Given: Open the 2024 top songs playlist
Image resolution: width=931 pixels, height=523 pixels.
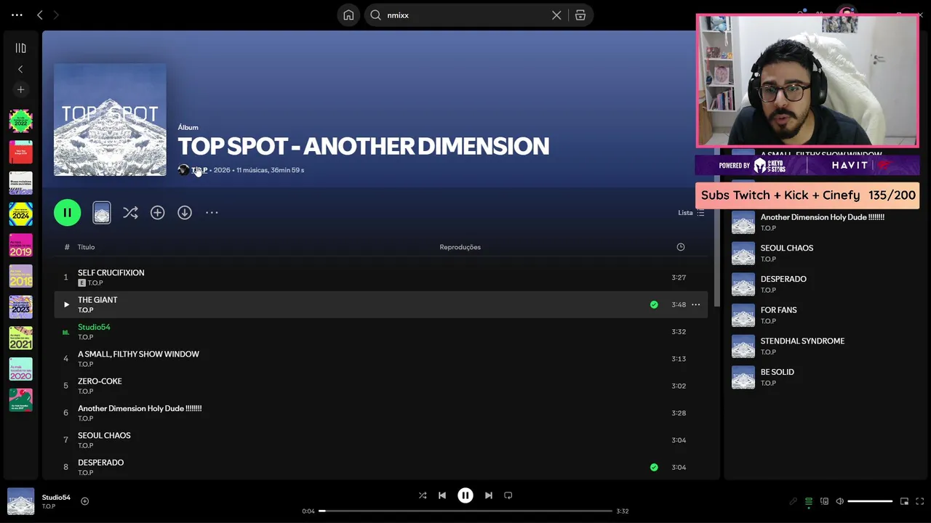Looking at the screenshot, I should (x=20, y=214).
